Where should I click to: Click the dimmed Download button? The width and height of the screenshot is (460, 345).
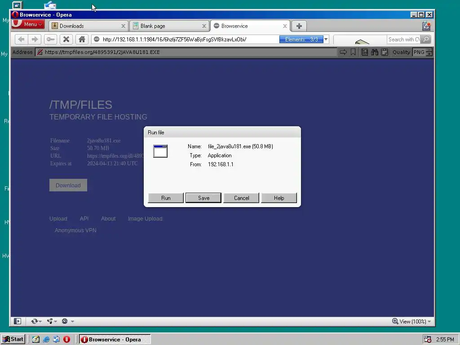pyautogui.click(x=68, y=185)
